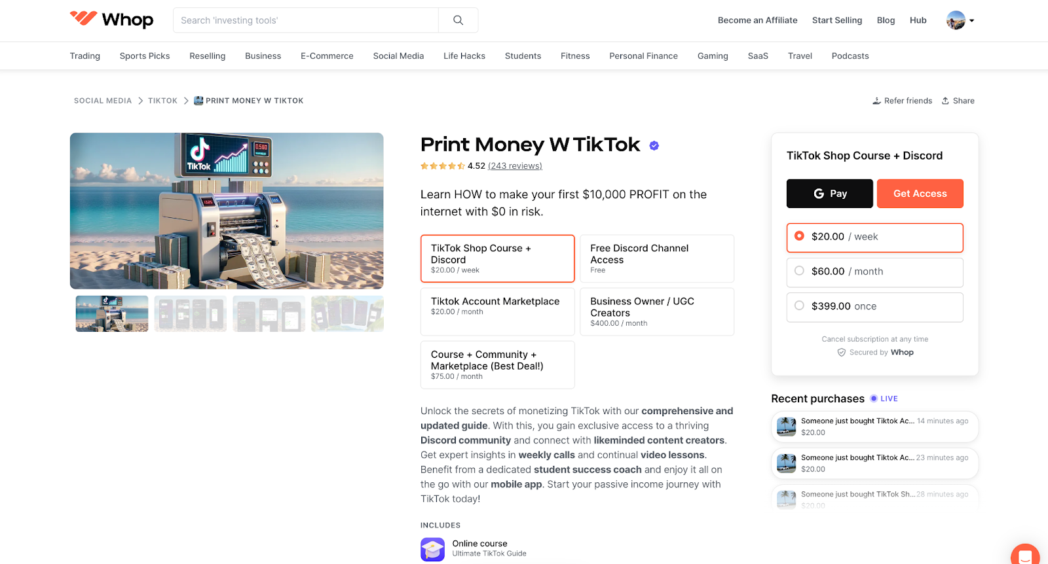Choose Course + Community + Marketplace plan

(x=498, y=364)
